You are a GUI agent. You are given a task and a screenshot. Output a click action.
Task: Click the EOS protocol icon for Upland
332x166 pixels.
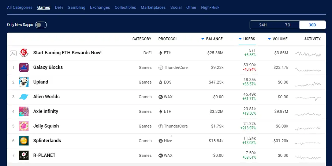coord(160,82)
